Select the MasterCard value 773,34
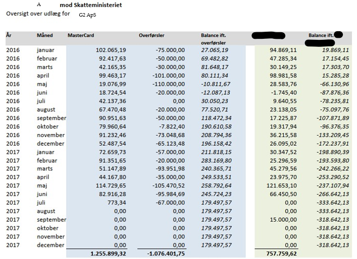Image resolution: width=357 pixels, height=259 pixels. (x=116, y=203)
